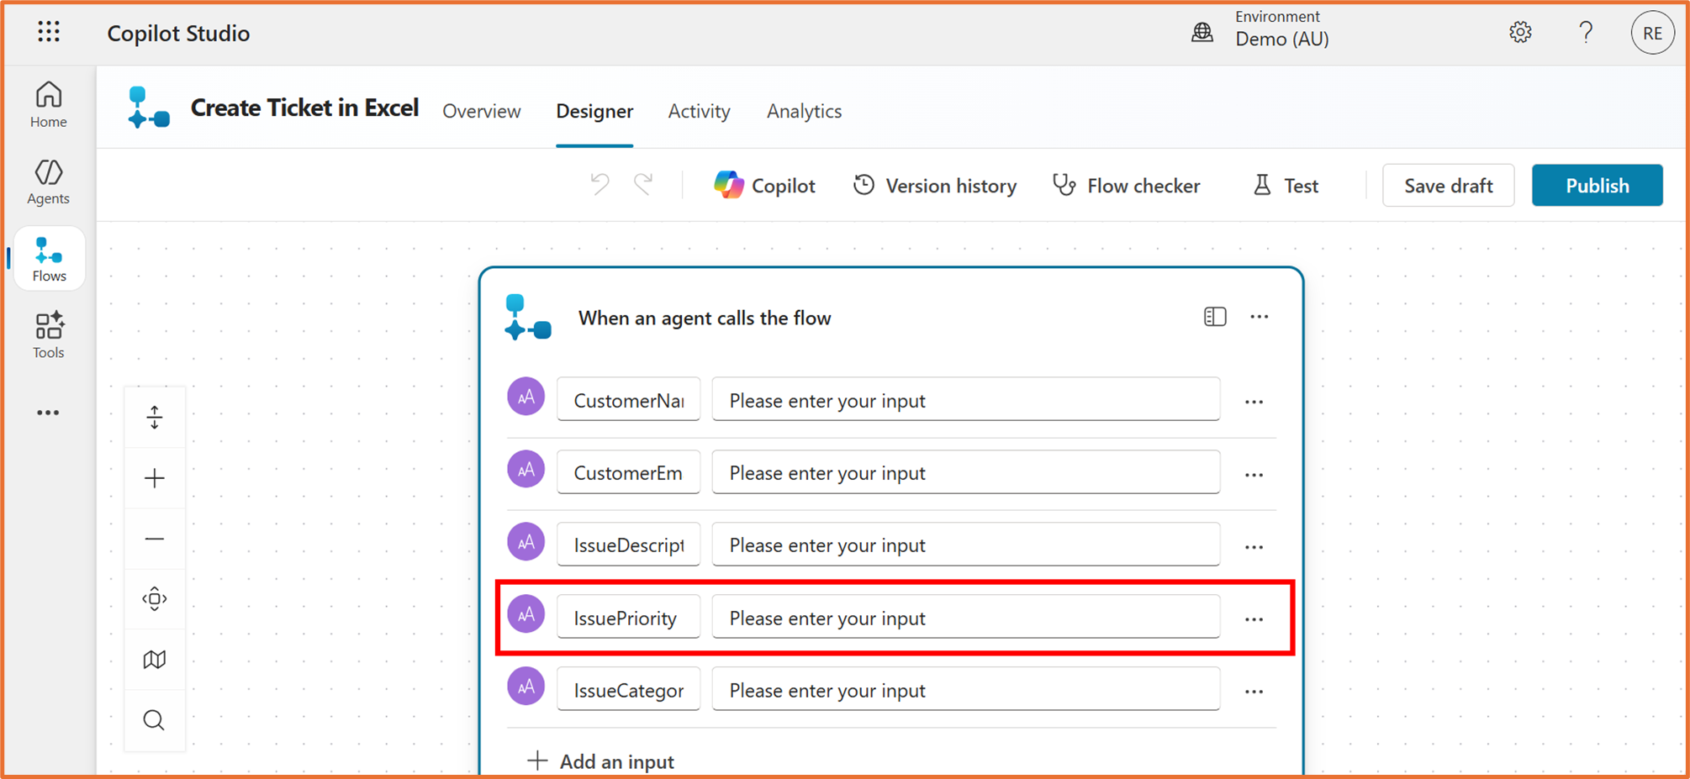Open IssuePriority row options menu
The height and width of the screenshot is (779, 1690).
click(x=1254, y=619)
